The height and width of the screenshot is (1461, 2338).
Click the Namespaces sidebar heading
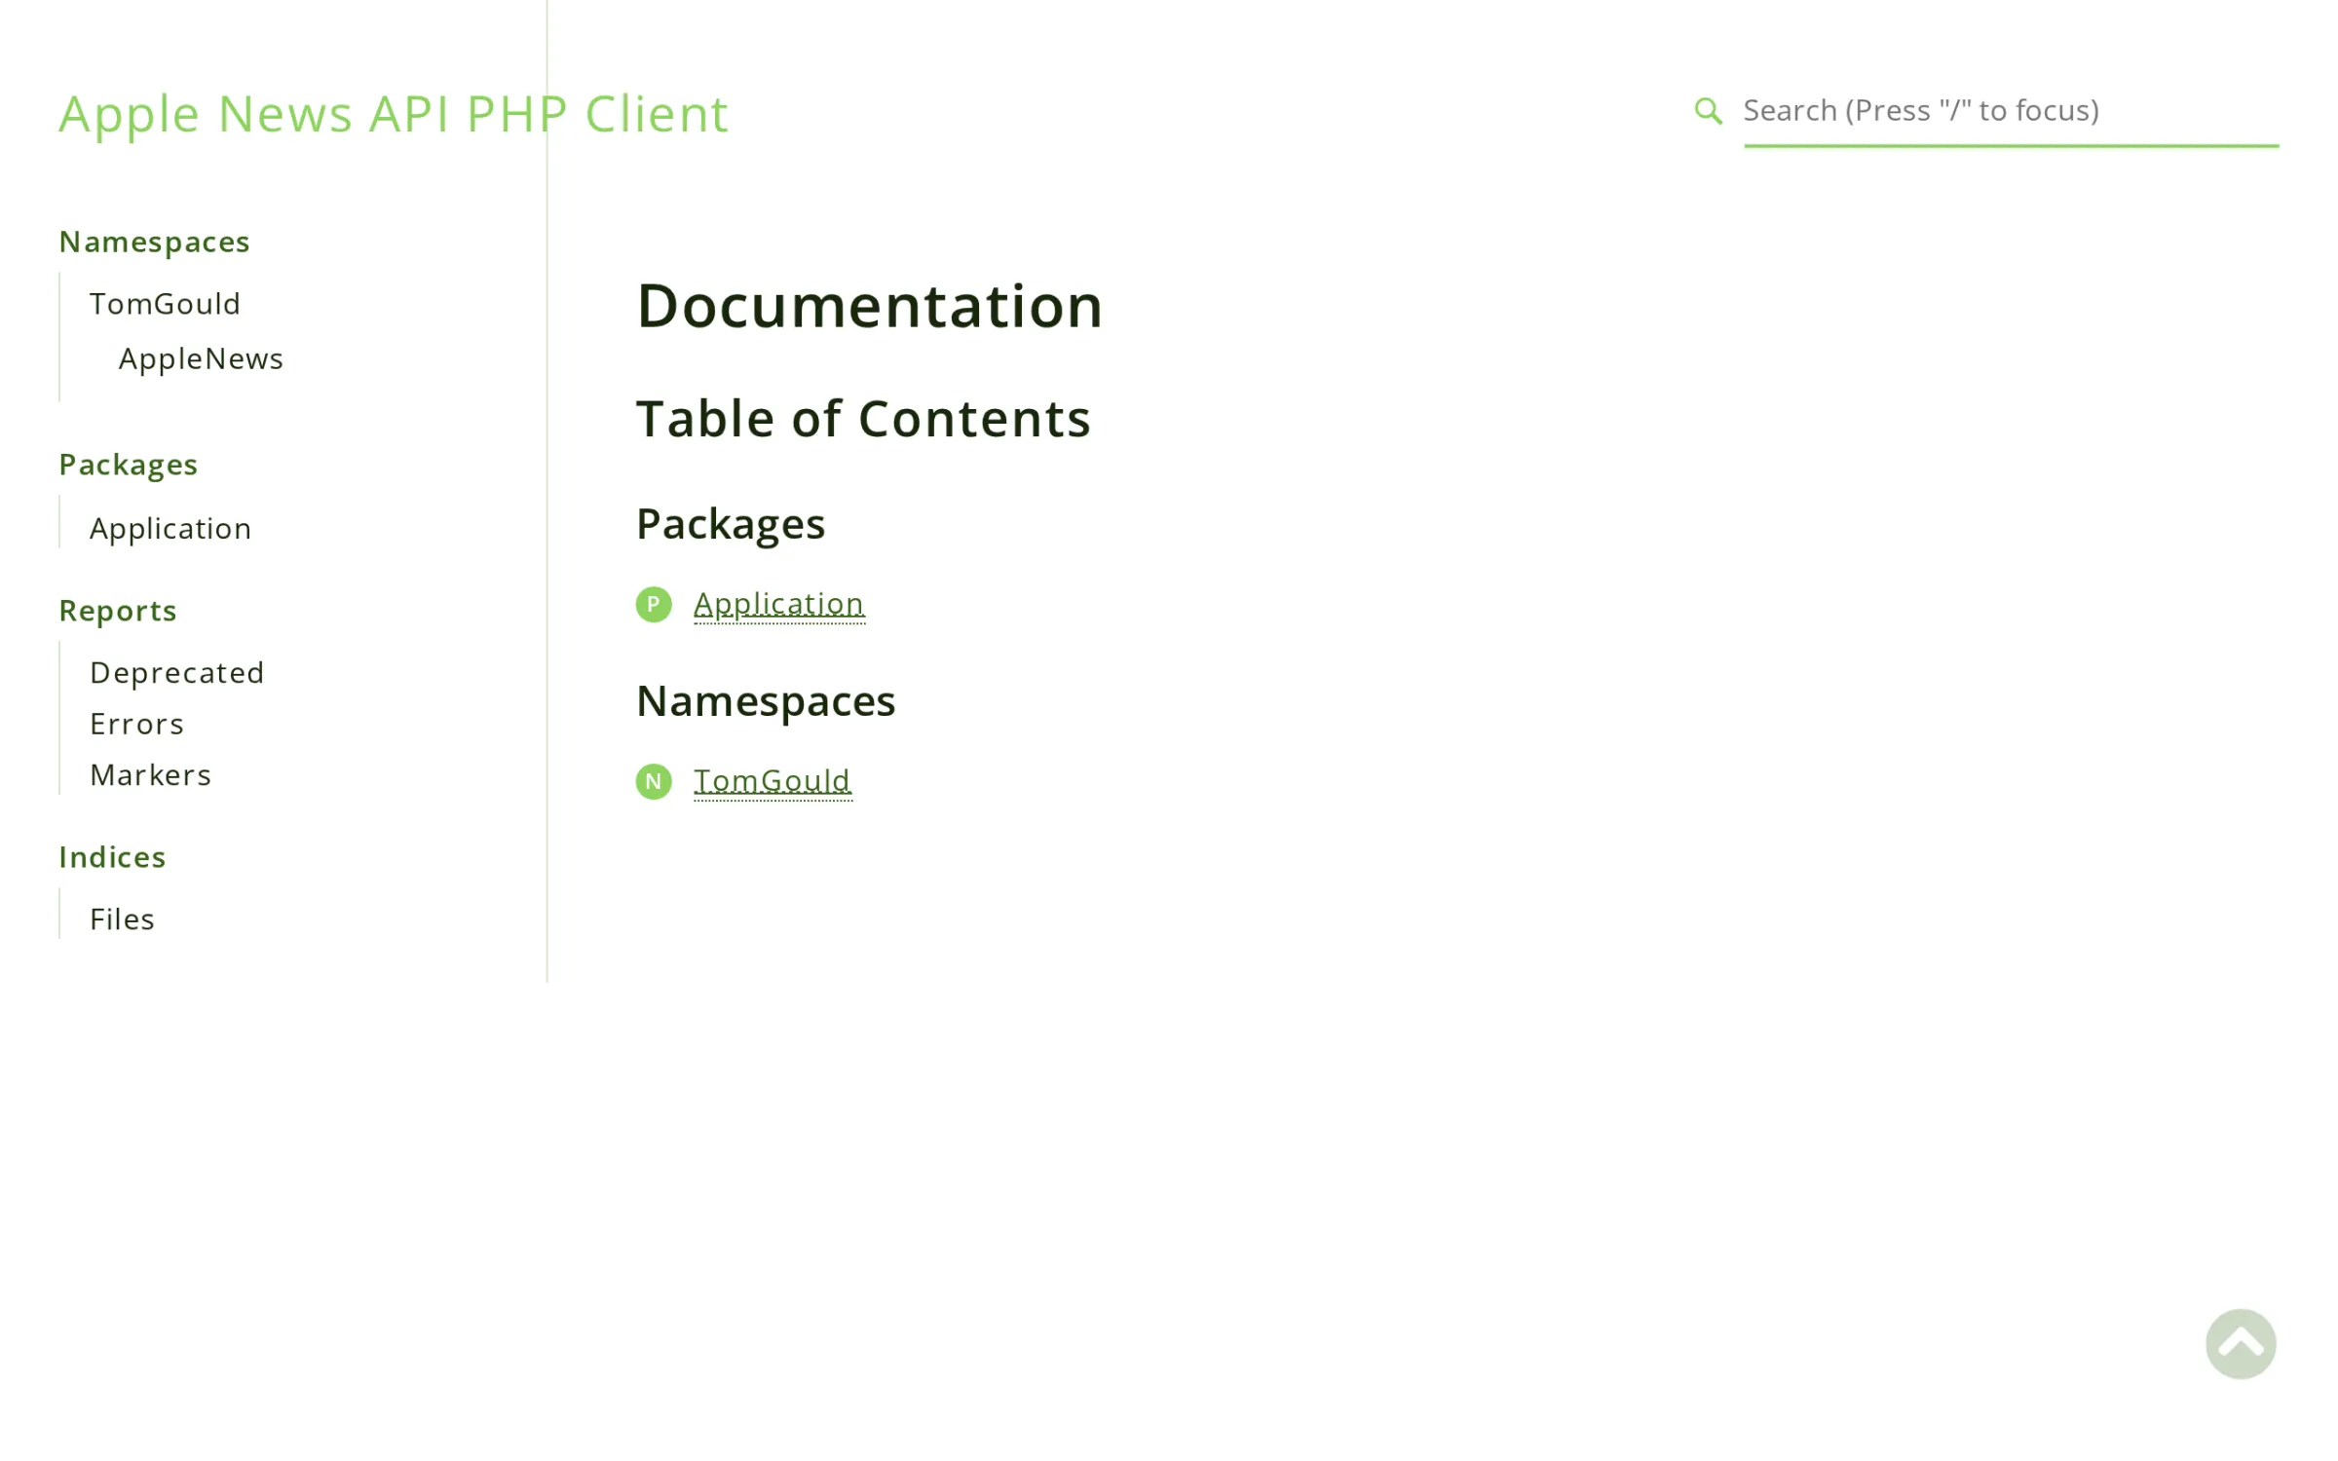154,242
